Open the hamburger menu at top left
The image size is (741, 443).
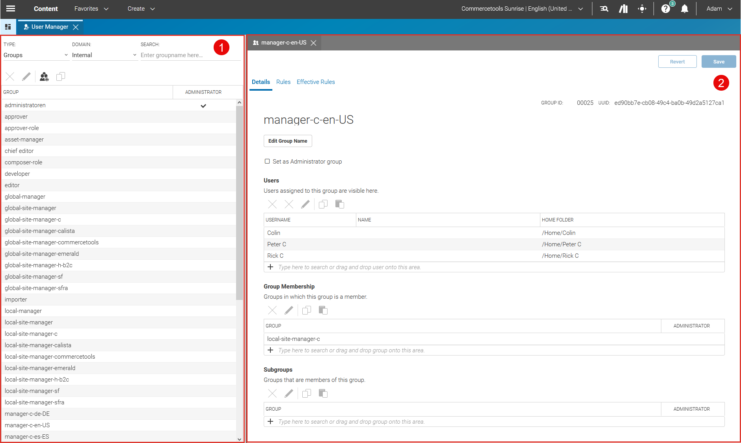[10, 8]
